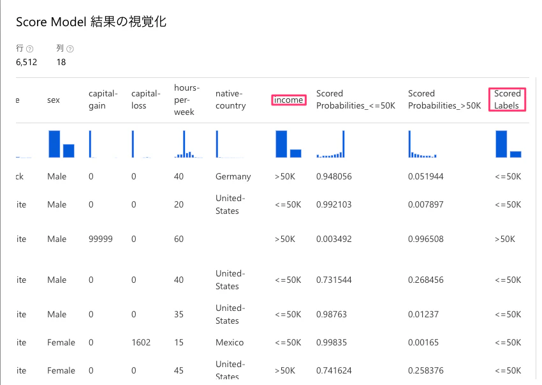Screen dimensions: 542x385
Task: Select the hours-per-week column header
Action: coord(187,100)
